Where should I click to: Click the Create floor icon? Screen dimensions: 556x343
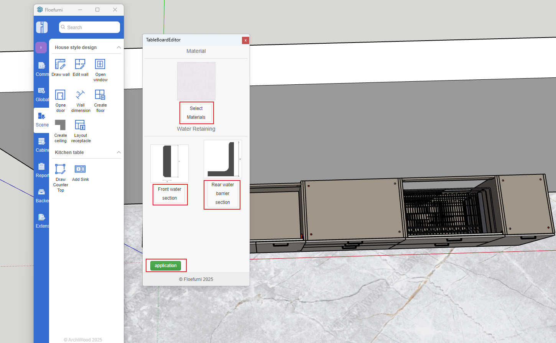tap(100, 95)
